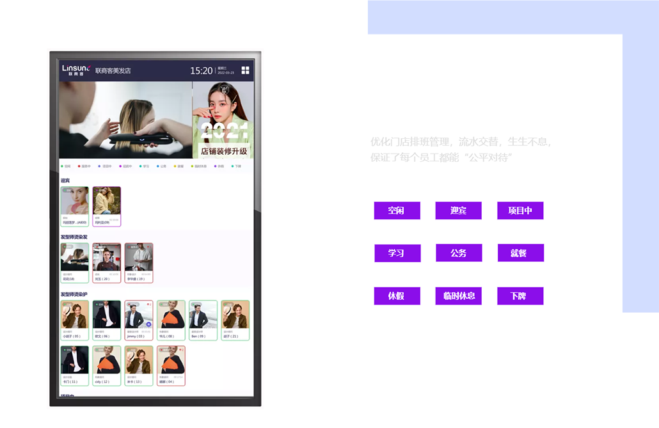Click the green 空闲 color dot in the legend
659x428 pixels.
pos(61,166)
